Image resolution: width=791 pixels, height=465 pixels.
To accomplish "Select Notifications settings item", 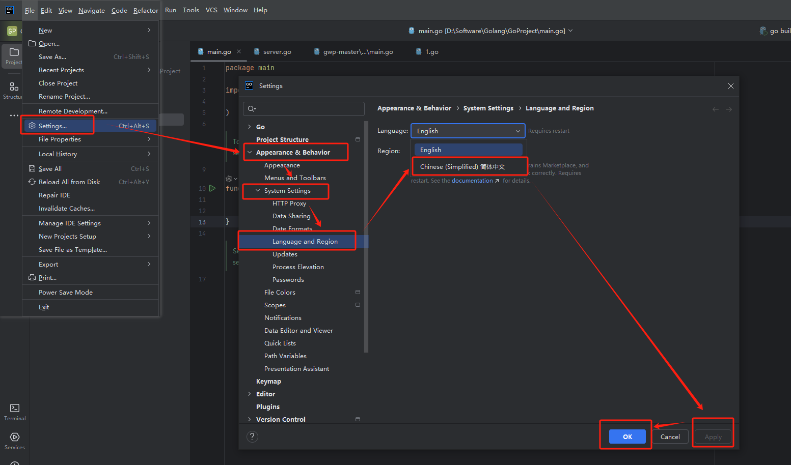I will (x=283, y=317).
